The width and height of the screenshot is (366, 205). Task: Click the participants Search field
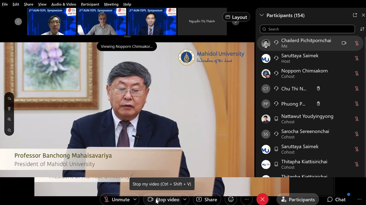[307, 29]
